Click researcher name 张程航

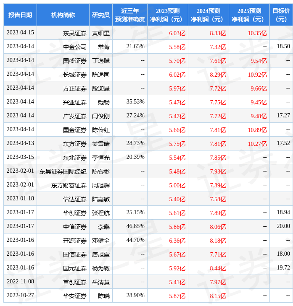tap(101, 213)
